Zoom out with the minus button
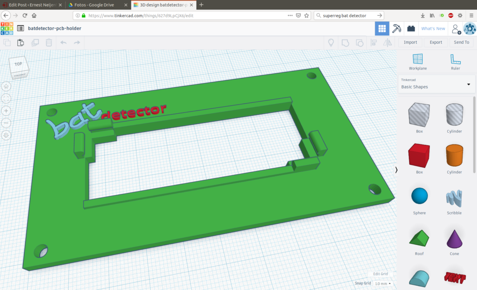477x290 pixels. coord(7,123)
